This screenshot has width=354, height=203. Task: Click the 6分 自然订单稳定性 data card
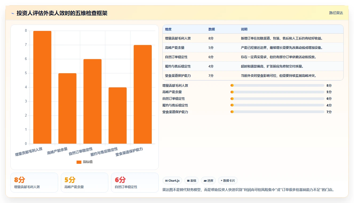[x=135, y=182]
